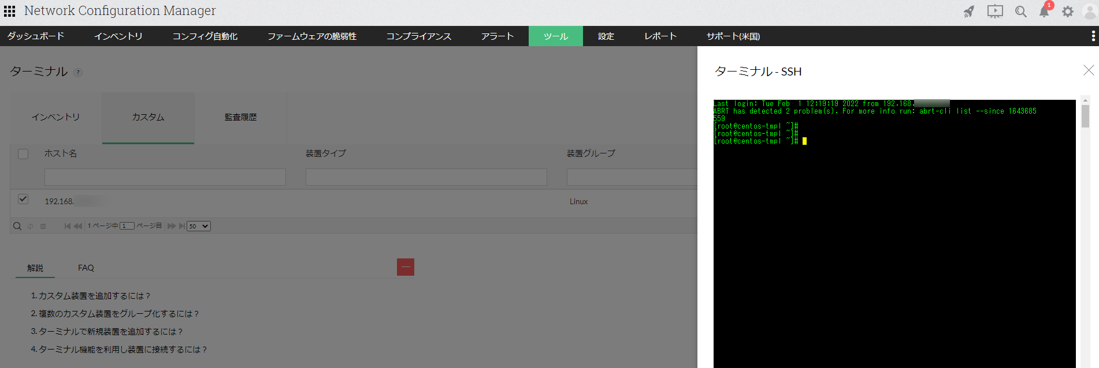Click the Linux device group cell
The height and width of the screenshot is (368, 1099).
[x=578, y=201]
